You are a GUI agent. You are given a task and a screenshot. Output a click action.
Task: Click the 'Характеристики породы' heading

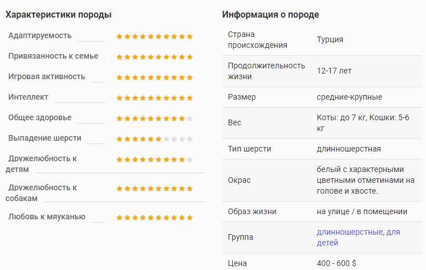pos(58,14)
